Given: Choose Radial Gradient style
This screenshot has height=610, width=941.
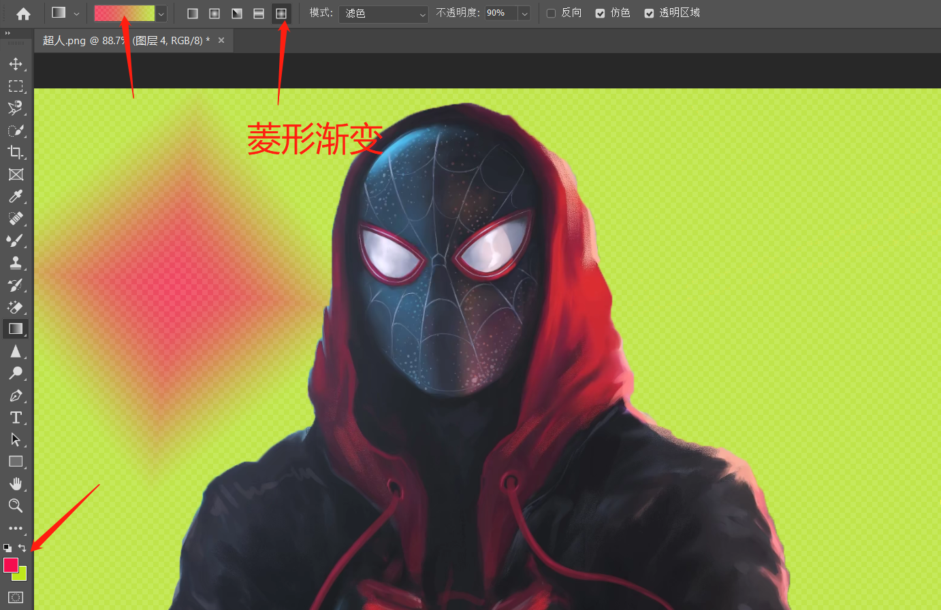Looking at the screenshot, I should click(214, 14).
